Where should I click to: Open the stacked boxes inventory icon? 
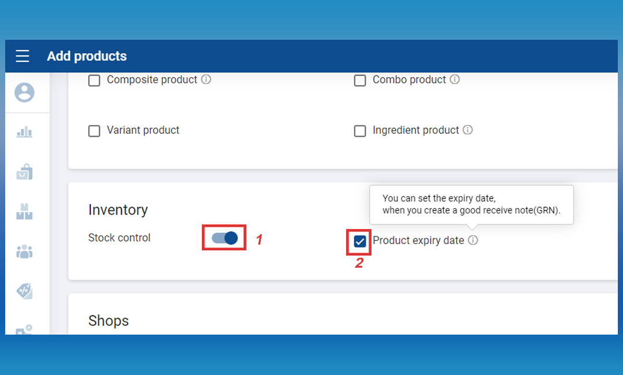[x=25, y=212]
